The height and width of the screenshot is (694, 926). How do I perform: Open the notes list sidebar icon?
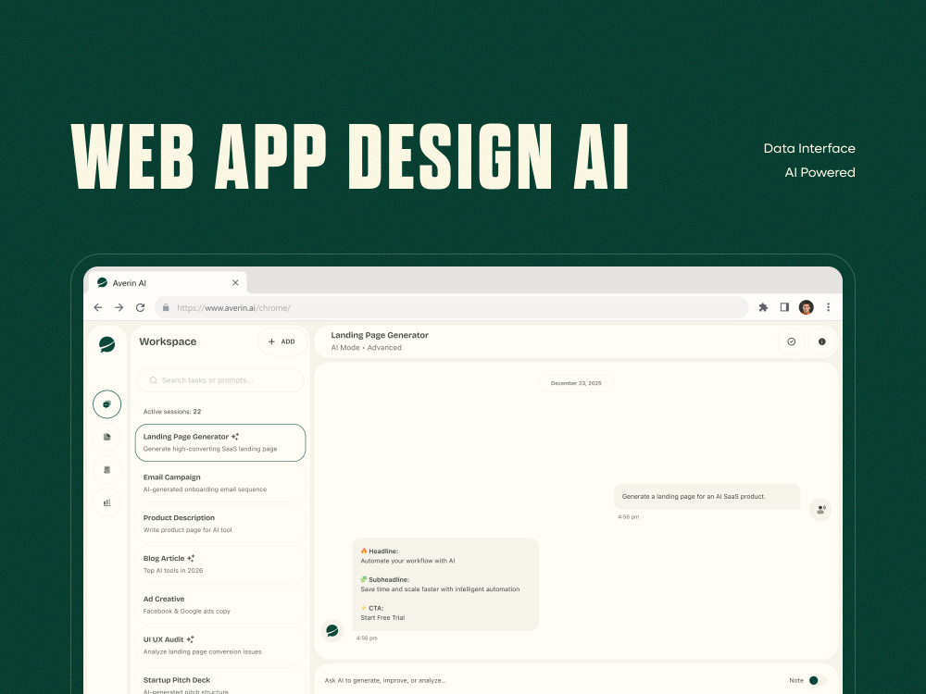pos(106,470)
